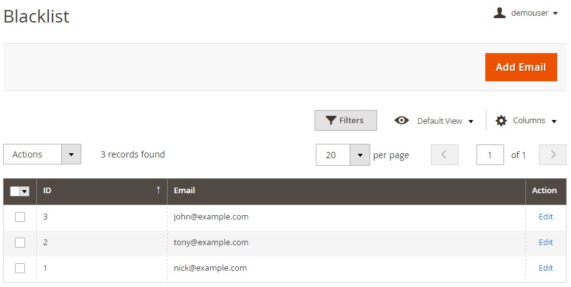Screen dimensions: 571x287
Task: Edit the john@example.com entry
Action: coord(545,217)
